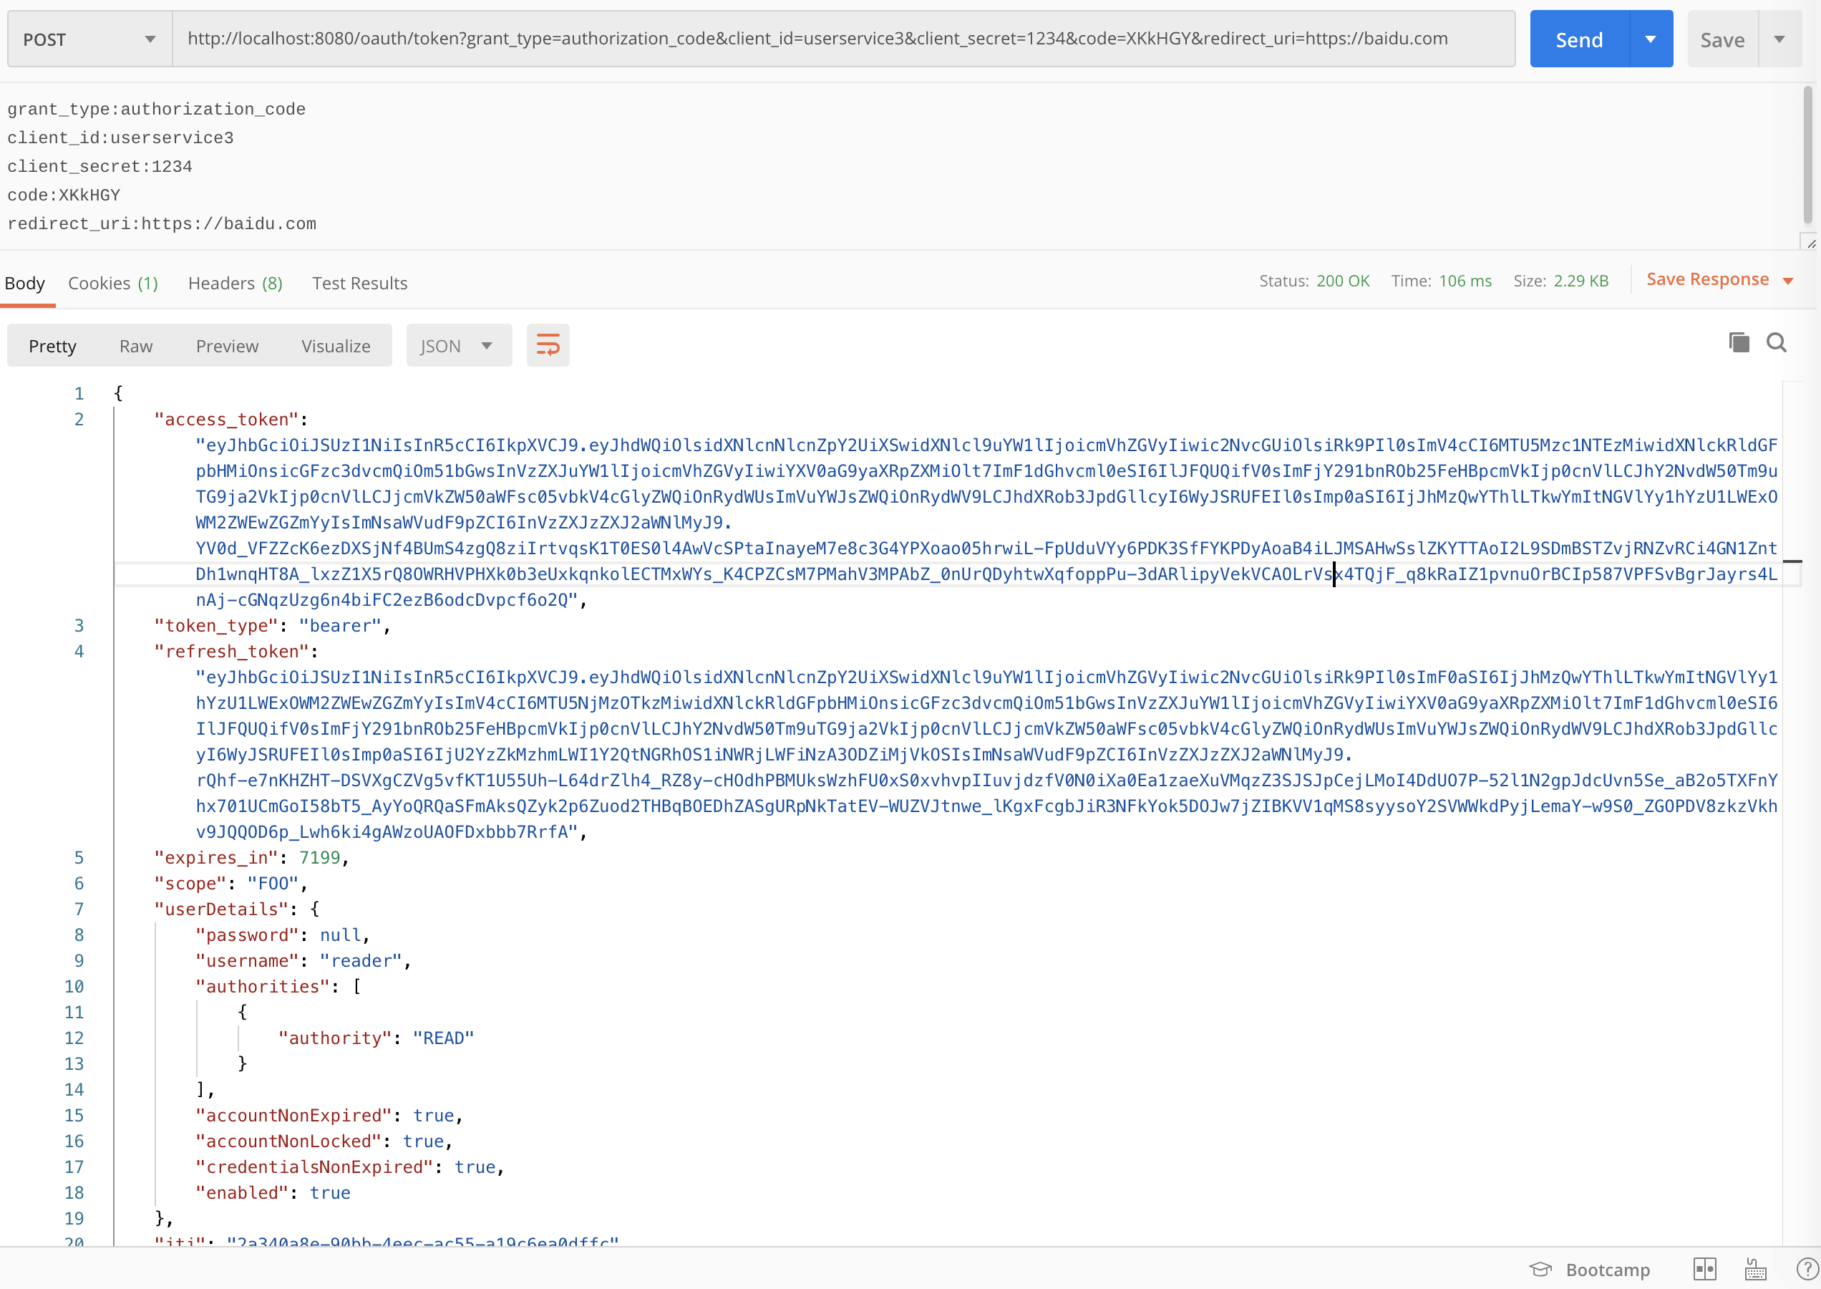
Task: Switch to the Raw response view
Action: click(135, 345)
